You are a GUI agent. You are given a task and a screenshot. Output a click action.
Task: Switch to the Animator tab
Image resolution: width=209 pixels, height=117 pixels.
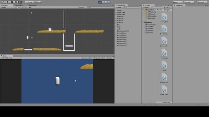[18, 5]
